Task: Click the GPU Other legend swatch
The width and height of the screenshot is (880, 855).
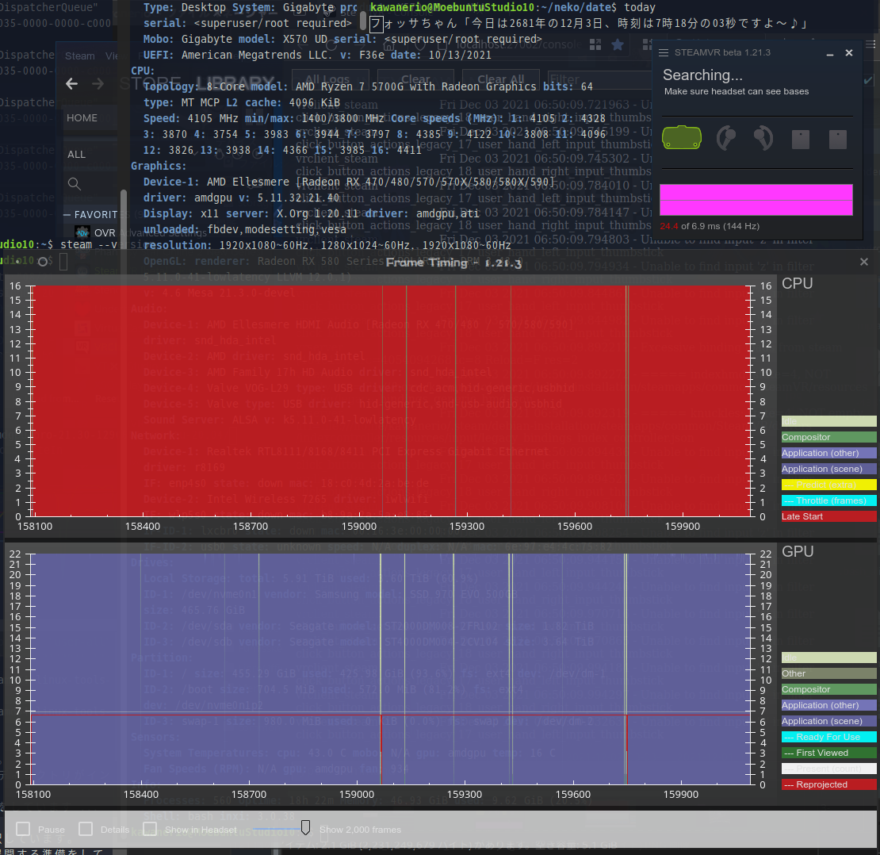Action: pos(829,673)
